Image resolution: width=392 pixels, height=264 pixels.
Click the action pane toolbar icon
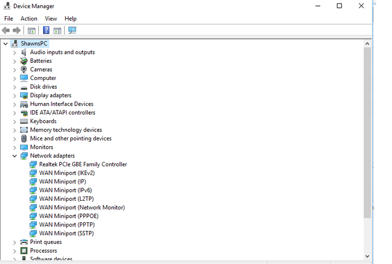point(57,30)
